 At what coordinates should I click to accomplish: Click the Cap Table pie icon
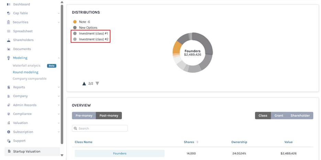coord(9,13)
